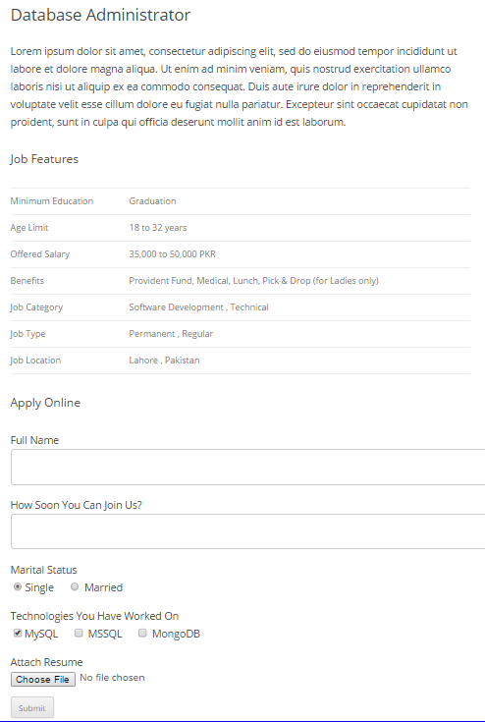Check the MongoDB technology checkbox
Screen dimensions: 485x722
point(142,633)
